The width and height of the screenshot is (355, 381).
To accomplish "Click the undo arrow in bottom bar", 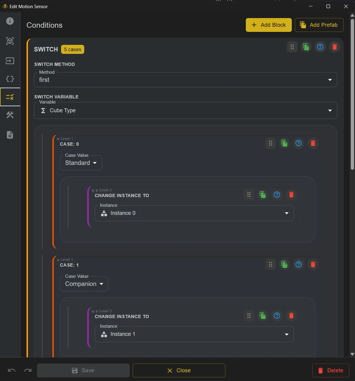I will (x=12, y=370).
